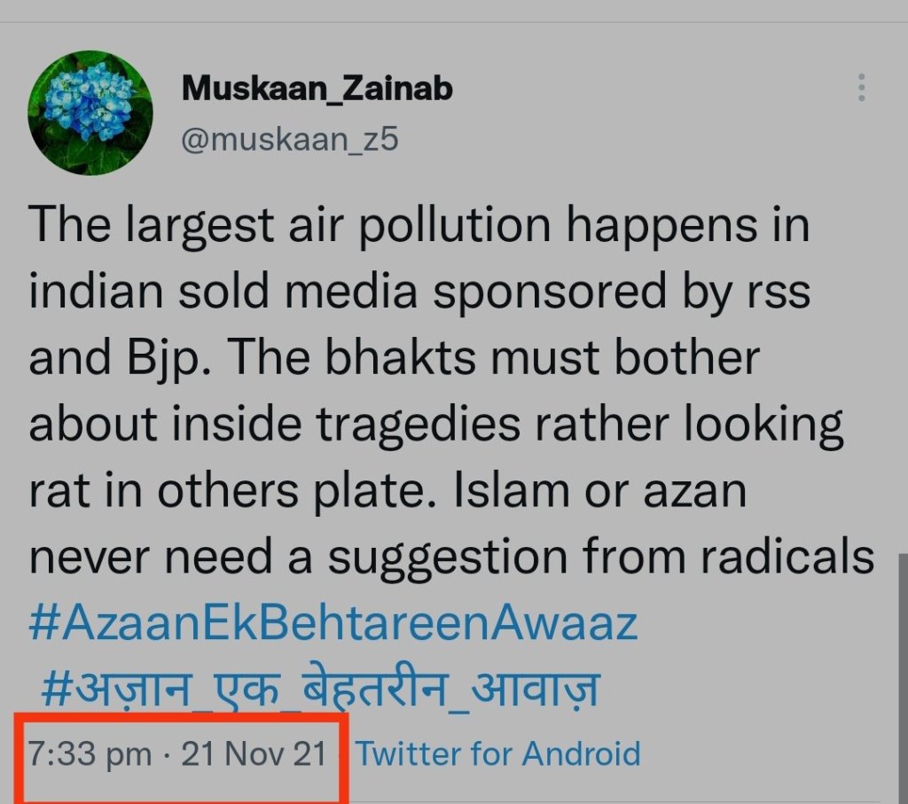Open the #AzaanEkBehtareenAwaaz hashtag
The width and height of the screenshot is (908, 804).
pyautogui.click(x=333, y=624)
